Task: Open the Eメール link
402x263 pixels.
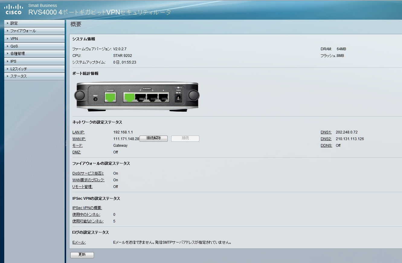Action: click(79, 242)
